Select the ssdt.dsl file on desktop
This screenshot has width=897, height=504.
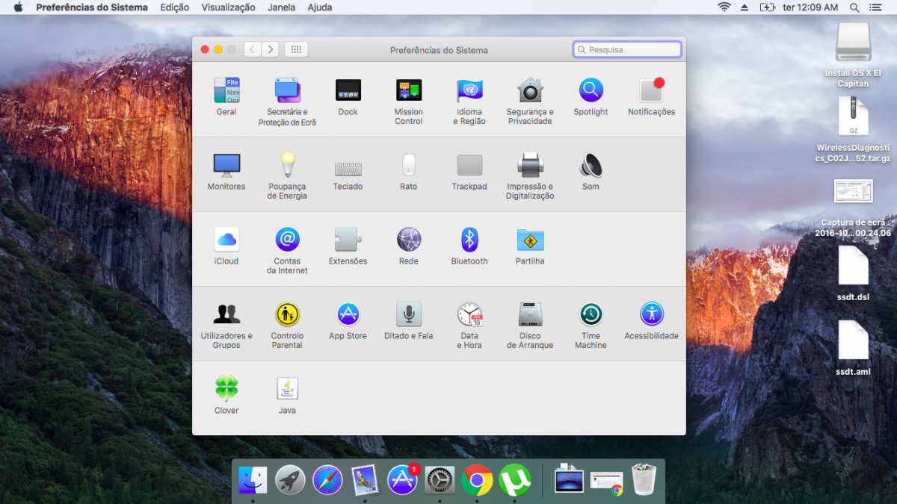point(853,267)
